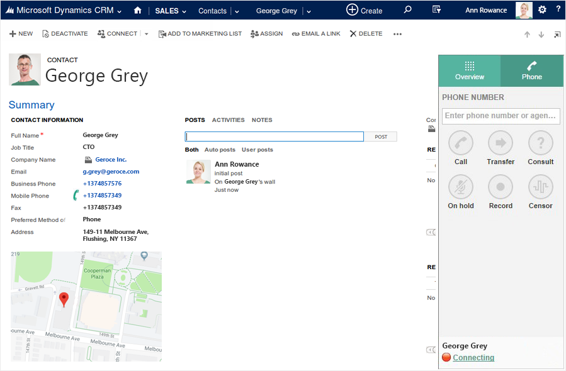
Task: Click the green phone icon beside Mobile Phone
Action: coord(76,195)
